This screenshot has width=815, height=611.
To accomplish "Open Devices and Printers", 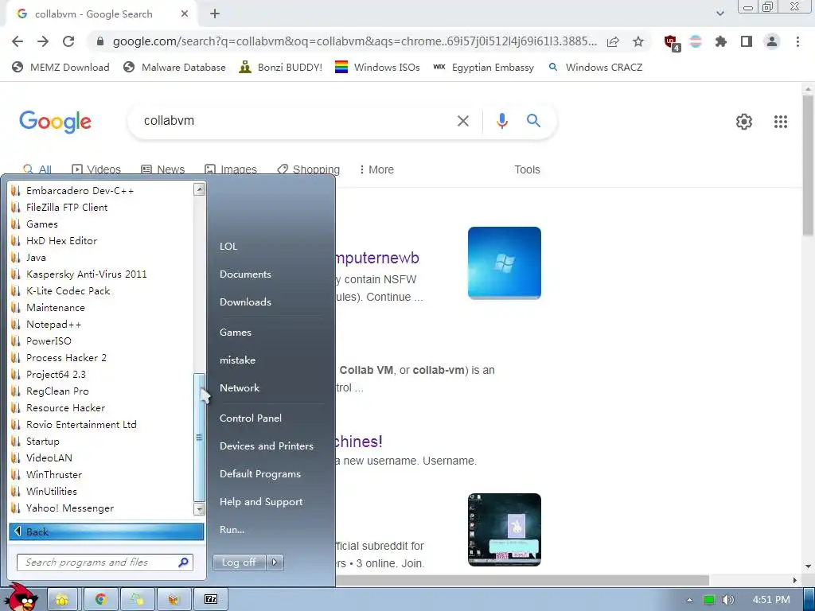I will pyautogui.click(x=266, y=446).
